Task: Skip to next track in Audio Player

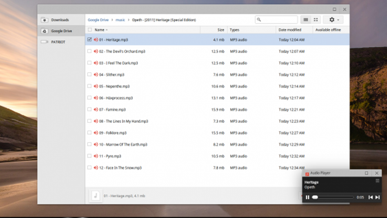Action: point(377,197)
